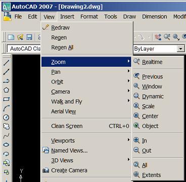Open Named Views dialog
The height and width of the screenshot is (182, 186).
click(x=86, y=151)
